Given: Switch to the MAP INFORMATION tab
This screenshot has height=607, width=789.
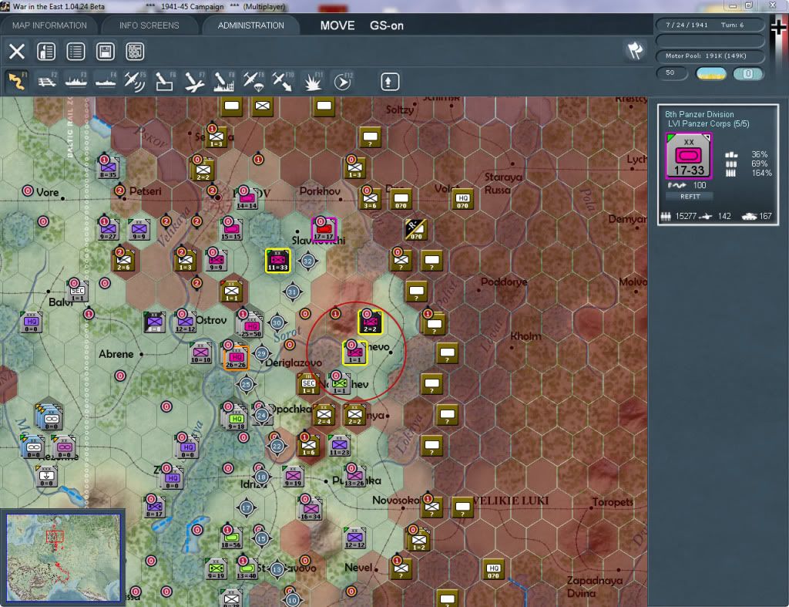Looking at the screenshot, I should pyautogui.click(x=49, y=25).
